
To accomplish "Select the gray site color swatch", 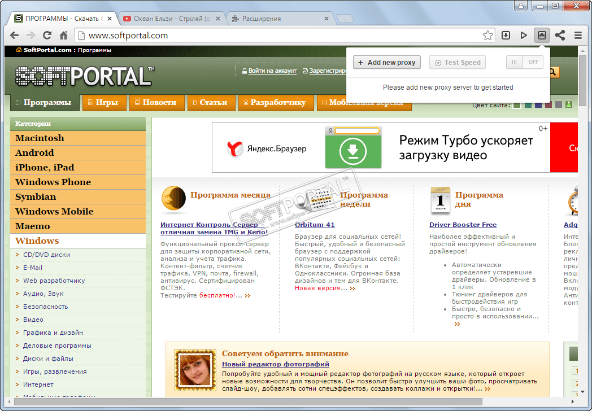I will [559, 104].
